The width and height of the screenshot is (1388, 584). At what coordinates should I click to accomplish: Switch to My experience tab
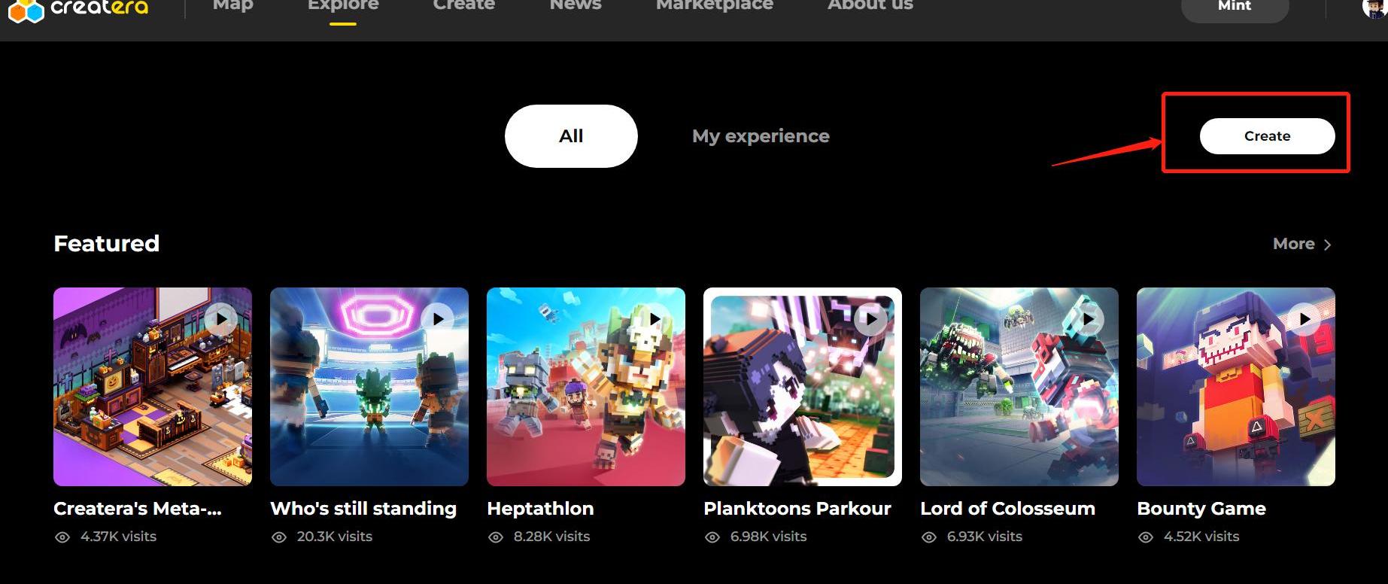point(761,136)
